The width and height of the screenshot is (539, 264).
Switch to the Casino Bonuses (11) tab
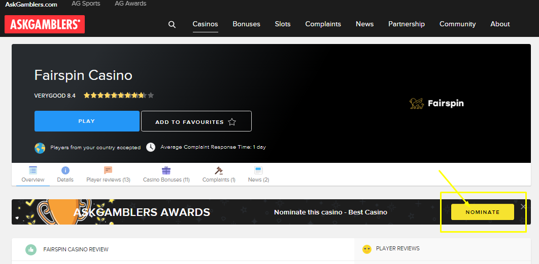point(166,174)
